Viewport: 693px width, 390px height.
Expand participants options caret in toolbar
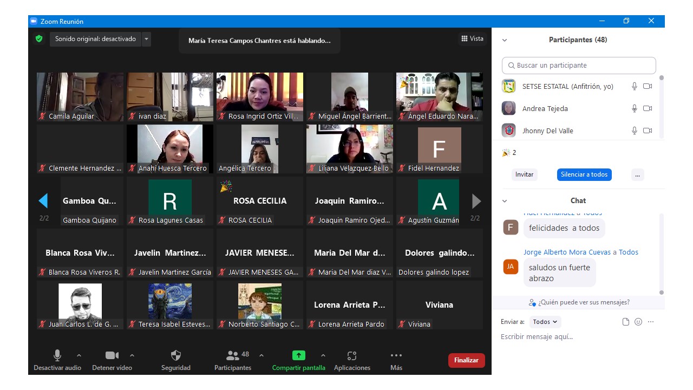(x=261, y=355)
